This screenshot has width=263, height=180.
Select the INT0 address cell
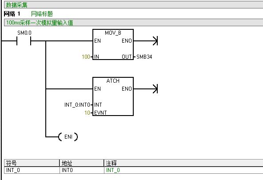pos(82,170)
